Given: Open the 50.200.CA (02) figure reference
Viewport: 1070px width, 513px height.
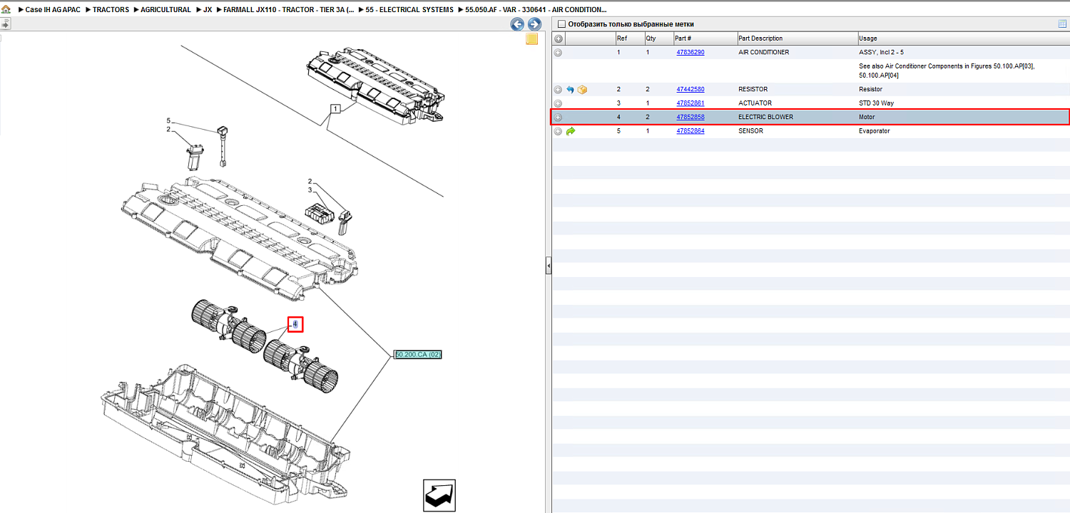Looking at the screenshot, I should click(419, 354).
